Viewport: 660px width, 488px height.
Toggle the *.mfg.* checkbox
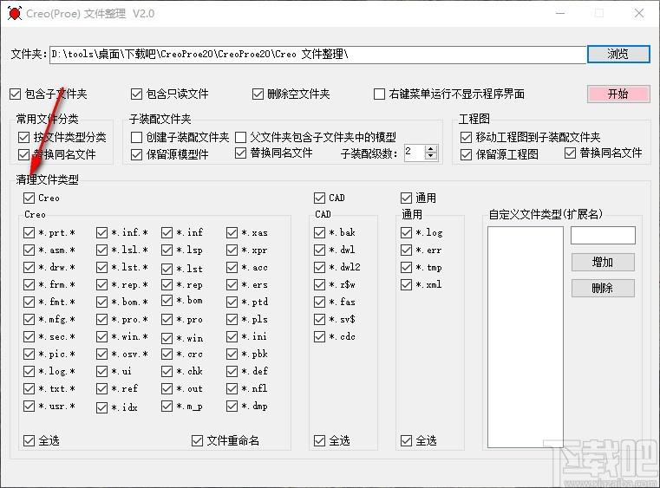coord(29,319)
